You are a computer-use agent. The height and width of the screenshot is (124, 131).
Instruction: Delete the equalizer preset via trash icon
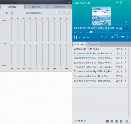tap(64, 13)
